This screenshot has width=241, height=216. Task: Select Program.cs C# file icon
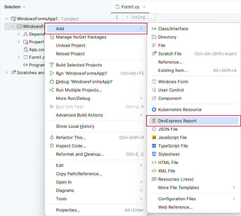[25, 65]
